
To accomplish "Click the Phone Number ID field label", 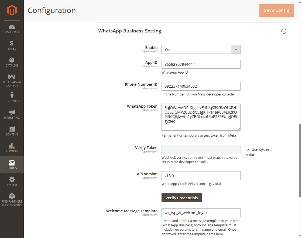I will coord(141,84).
